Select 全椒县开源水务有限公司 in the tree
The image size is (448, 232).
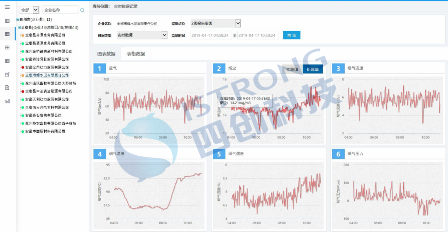tap(45, 35)
